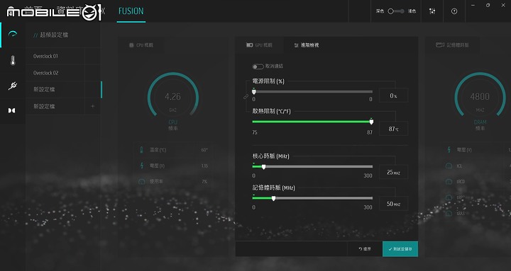Click the 核心時脈 (MHz) slider track
The image size is (511, 271).
[x=312, y=167]
